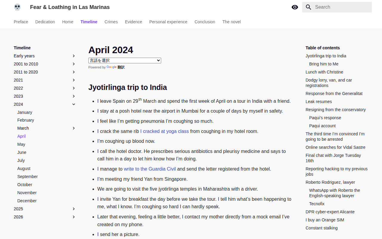
Task: Click the site title Fear & Loathing in Las Marinas
Action: 70,7
